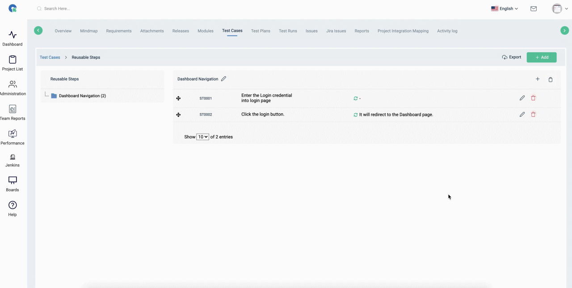Click the green refresh icon in ST0002 row
The image size is (572, 288).
[x=356, y=115]
